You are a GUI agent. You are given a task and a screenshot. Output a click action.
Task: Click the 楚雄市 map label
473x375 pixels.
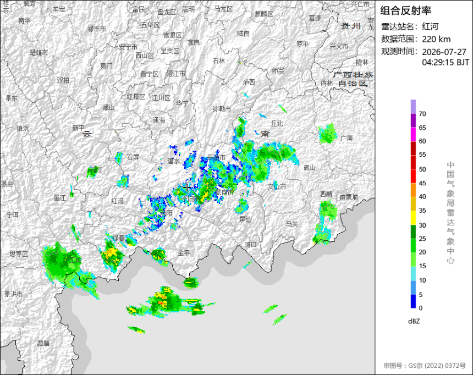[38, 52]
